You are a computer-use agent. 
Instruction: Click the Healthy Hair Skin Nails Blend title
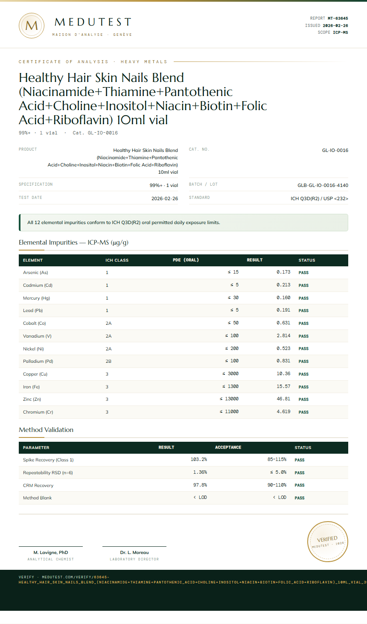tap(143, 99)
